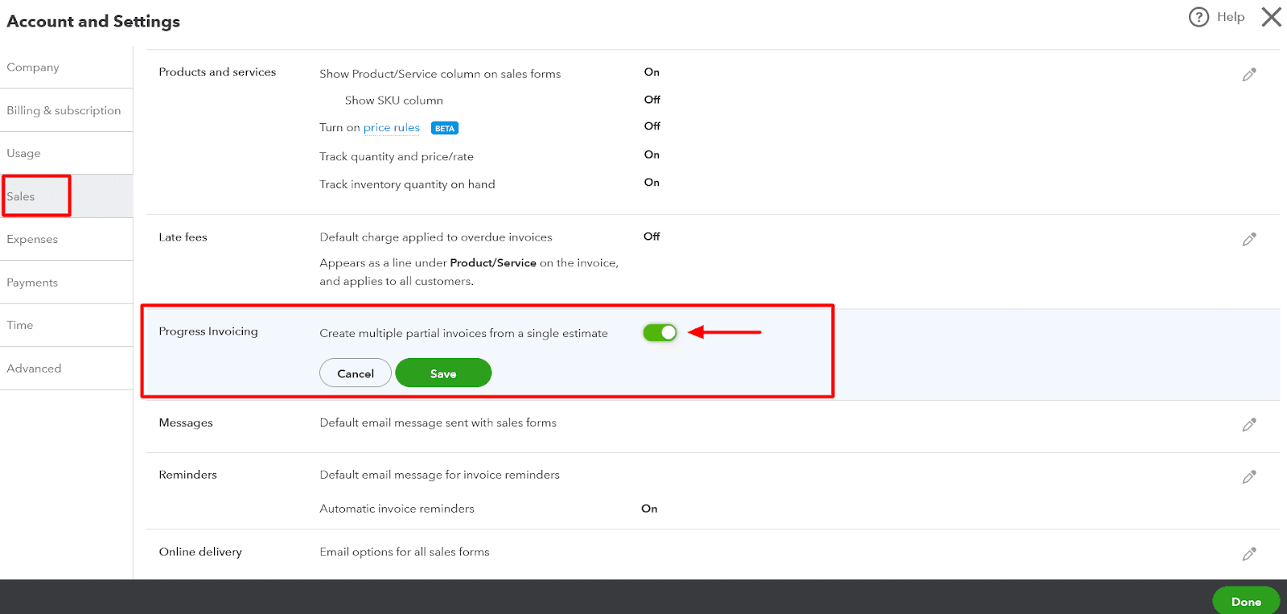Click 'Show Product/Service column on sales forms'
This screenshot has height=614, width=1287.
tap(440, 74)
